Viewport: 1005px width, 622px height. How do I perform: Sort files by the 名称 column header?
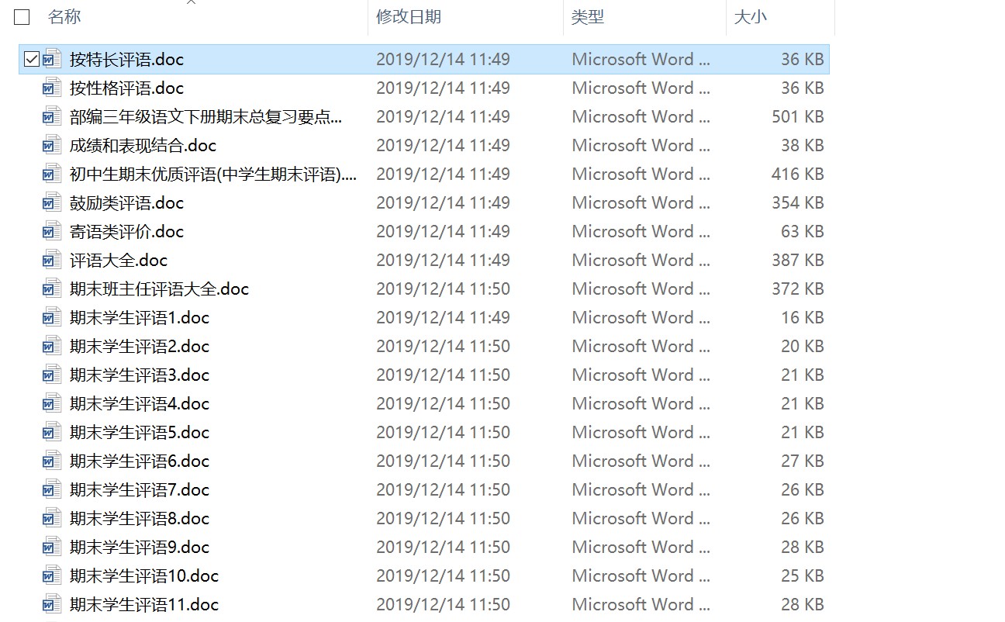pos(64,17)
